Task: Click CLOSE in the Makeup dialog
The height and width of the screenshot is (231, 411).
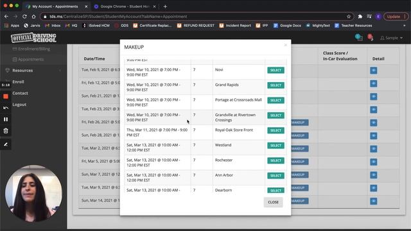Action: click(x=273, y=202)
